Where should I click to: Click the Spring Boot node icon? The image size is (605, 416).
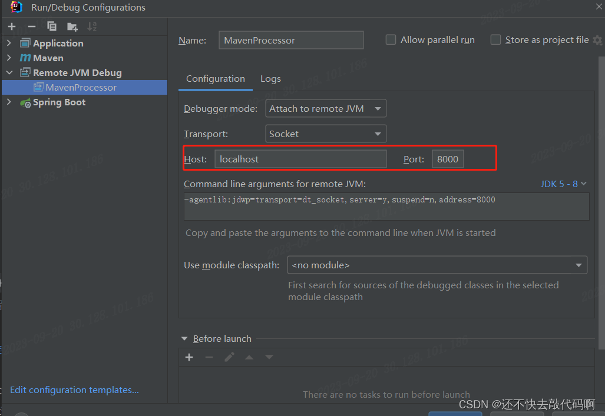(x=25, y=102)
